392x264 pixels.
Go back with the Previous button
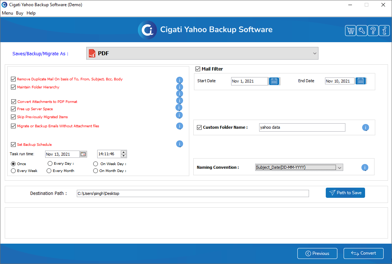317,253
